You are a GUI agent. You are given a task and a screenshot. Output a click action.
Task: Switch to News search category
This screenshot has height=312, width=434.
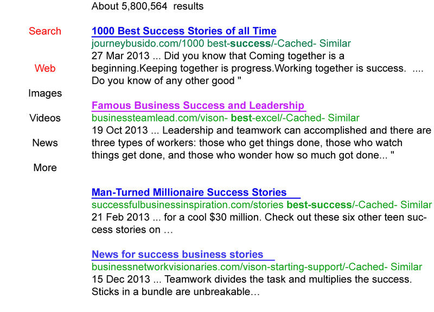tap(45, 143)
